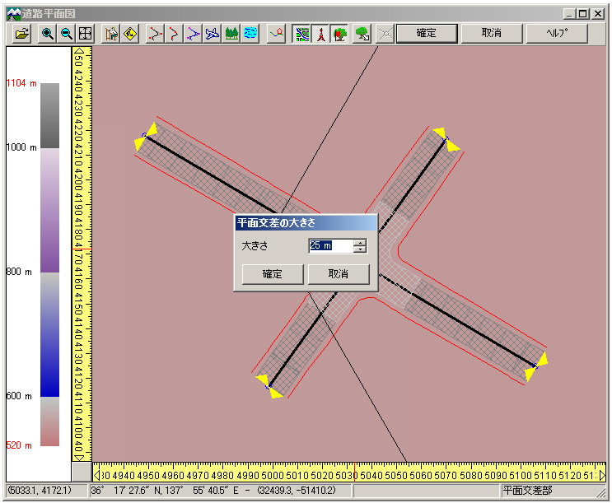Click the 1000 m legend label
The height and width of the screenshot is (503, 612).
21,147
